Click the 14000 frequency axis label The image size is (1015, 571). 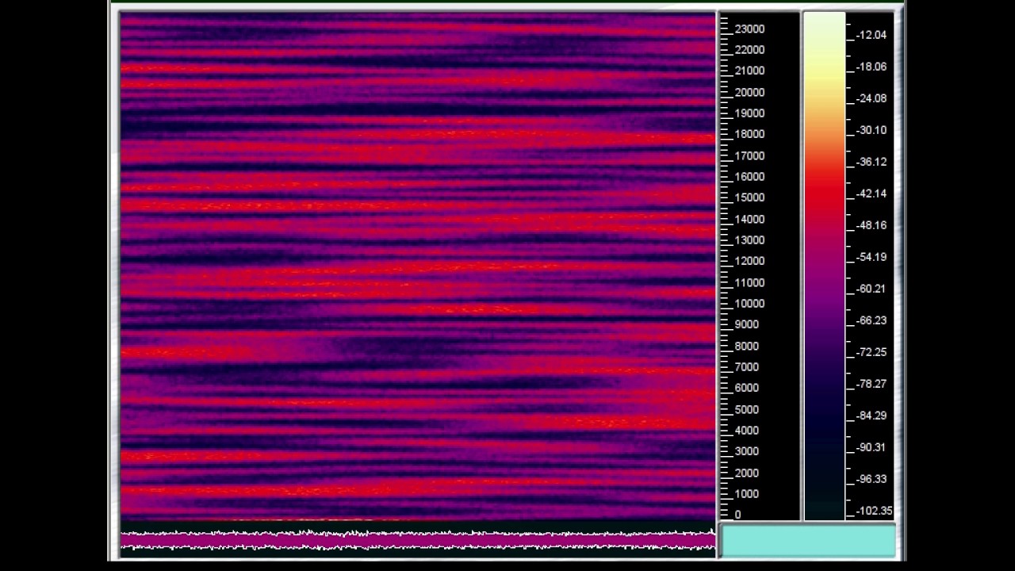click(x=749, y=220)
